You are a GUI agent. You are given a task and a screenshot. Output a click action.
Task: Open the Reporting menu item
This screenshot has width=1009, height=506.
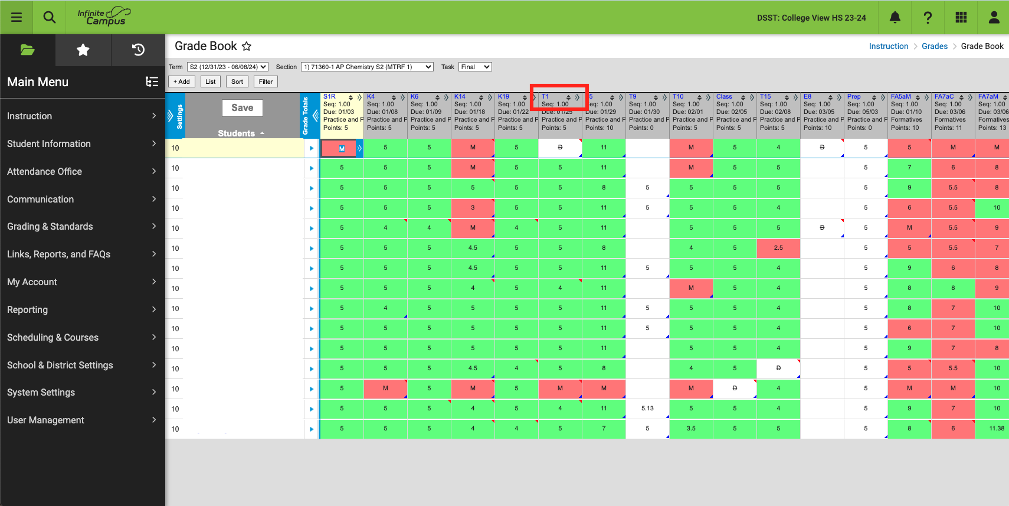83,309
